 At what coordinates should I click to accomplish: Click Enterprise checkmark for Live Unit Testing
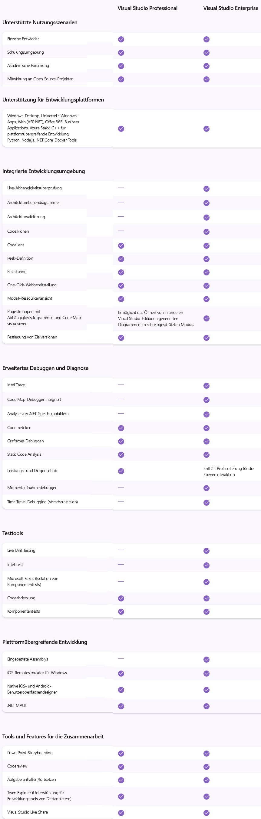(206, 551)
